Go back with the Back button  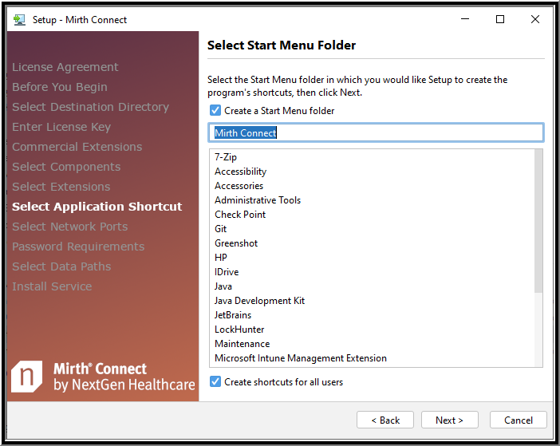pos(385,420)
